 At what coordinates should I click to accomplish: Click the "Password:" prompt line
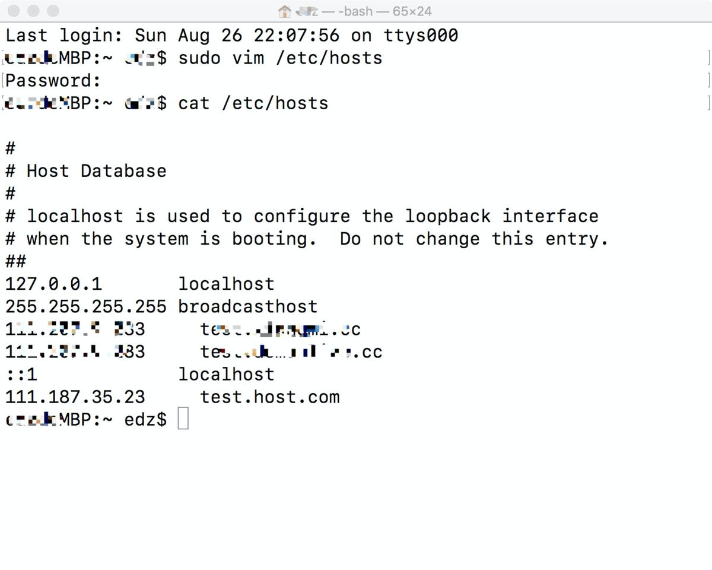[x=53, y=80]
